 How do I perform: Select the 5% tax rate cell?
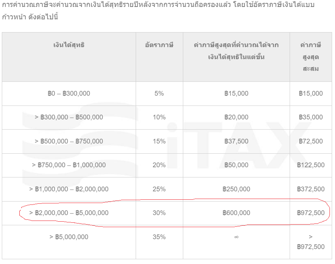(159, 93)
